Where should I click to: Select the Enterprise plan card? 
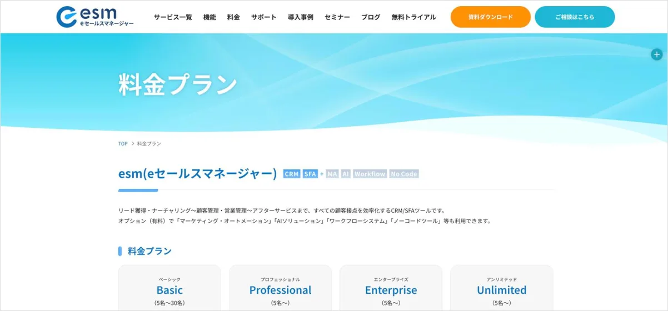(x=391, y=288)
